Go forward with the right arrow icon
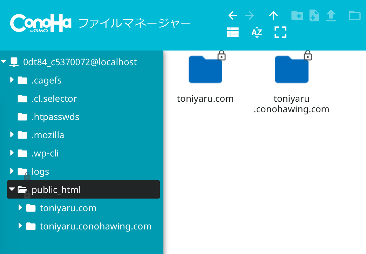366x254 pixels. 250,16
